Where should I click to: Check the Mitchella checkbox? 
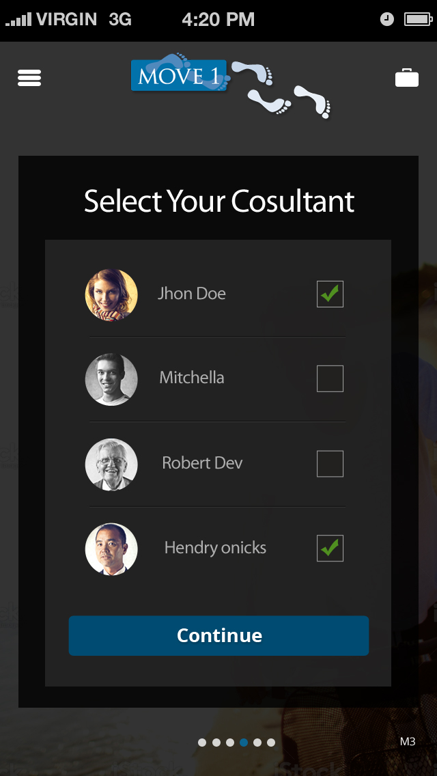(x=330, y=378)
